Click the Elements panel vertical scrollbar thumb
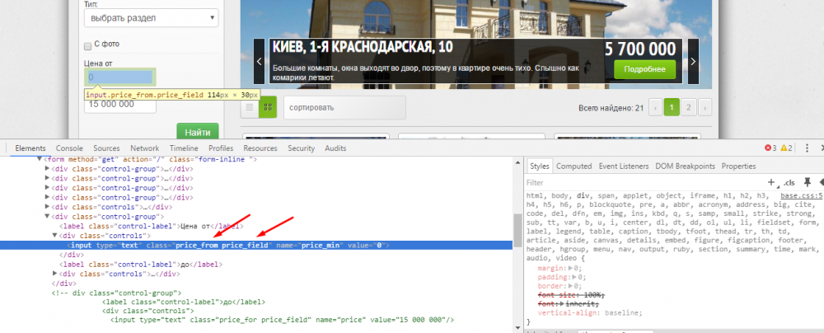Viewport: 824px width, 333px height. (x=517, y=231)
